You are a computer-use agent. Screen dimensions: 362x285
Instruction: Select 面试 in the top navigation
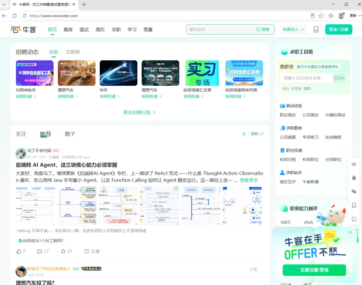[84, 29]
